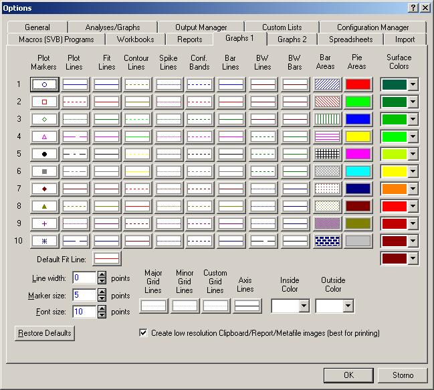Click row 5 black grid Bar Area pattern
The image size is (434, 390).
[327, 154]
